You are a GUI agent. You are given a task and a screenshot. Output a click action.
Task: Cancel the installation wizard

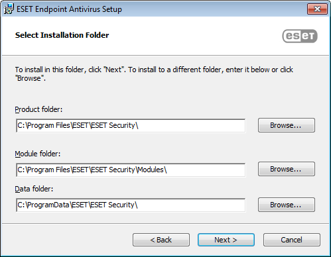tap(292, 240)
